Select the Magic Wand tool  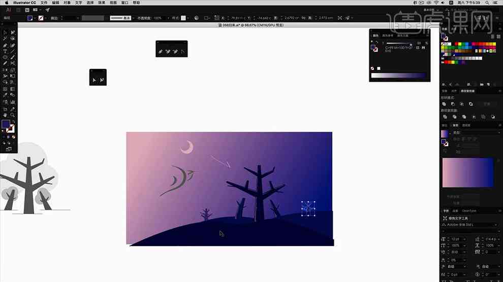[x=5, y=39]
